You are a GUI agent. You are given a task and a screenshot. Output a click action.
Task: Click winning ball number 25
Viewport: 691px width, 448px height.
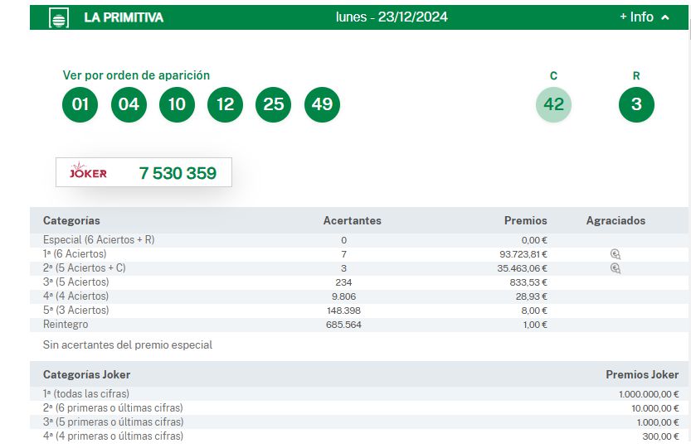(273, 104)
